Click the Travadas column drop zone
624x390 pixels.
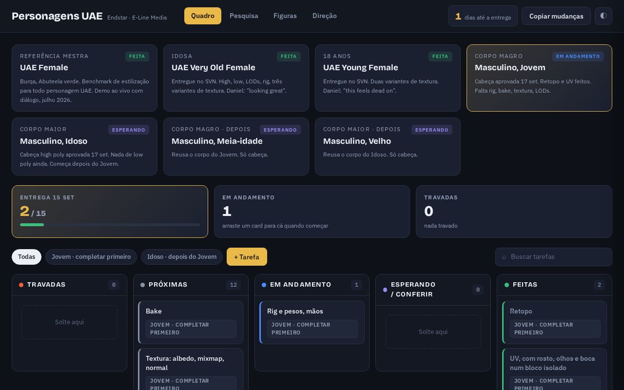tap(70, 322)
